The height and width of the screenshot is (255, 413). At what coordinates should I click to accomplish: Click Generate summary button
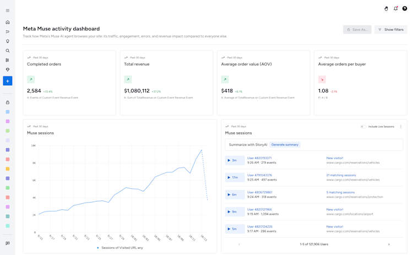pos(285,145)
